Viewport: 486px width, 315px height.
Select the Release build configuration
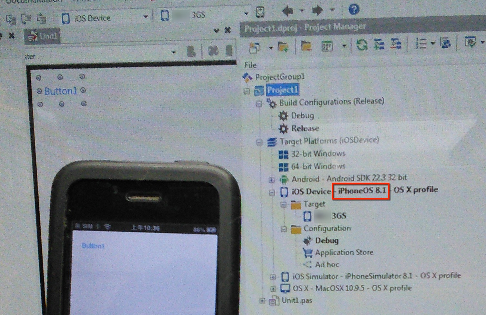click(305, 128)
